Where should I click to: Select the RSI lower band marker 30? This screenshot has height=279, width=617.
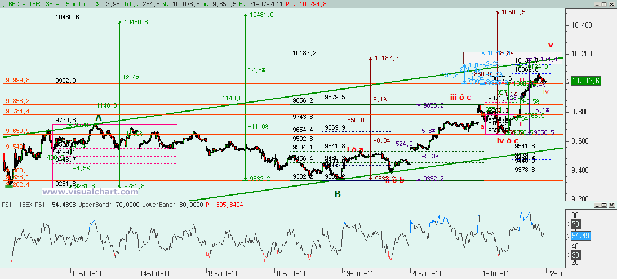click(x=575, y=255)
